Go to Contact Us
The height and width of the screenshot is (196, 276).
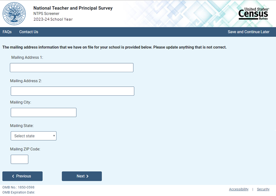[29, 32]
